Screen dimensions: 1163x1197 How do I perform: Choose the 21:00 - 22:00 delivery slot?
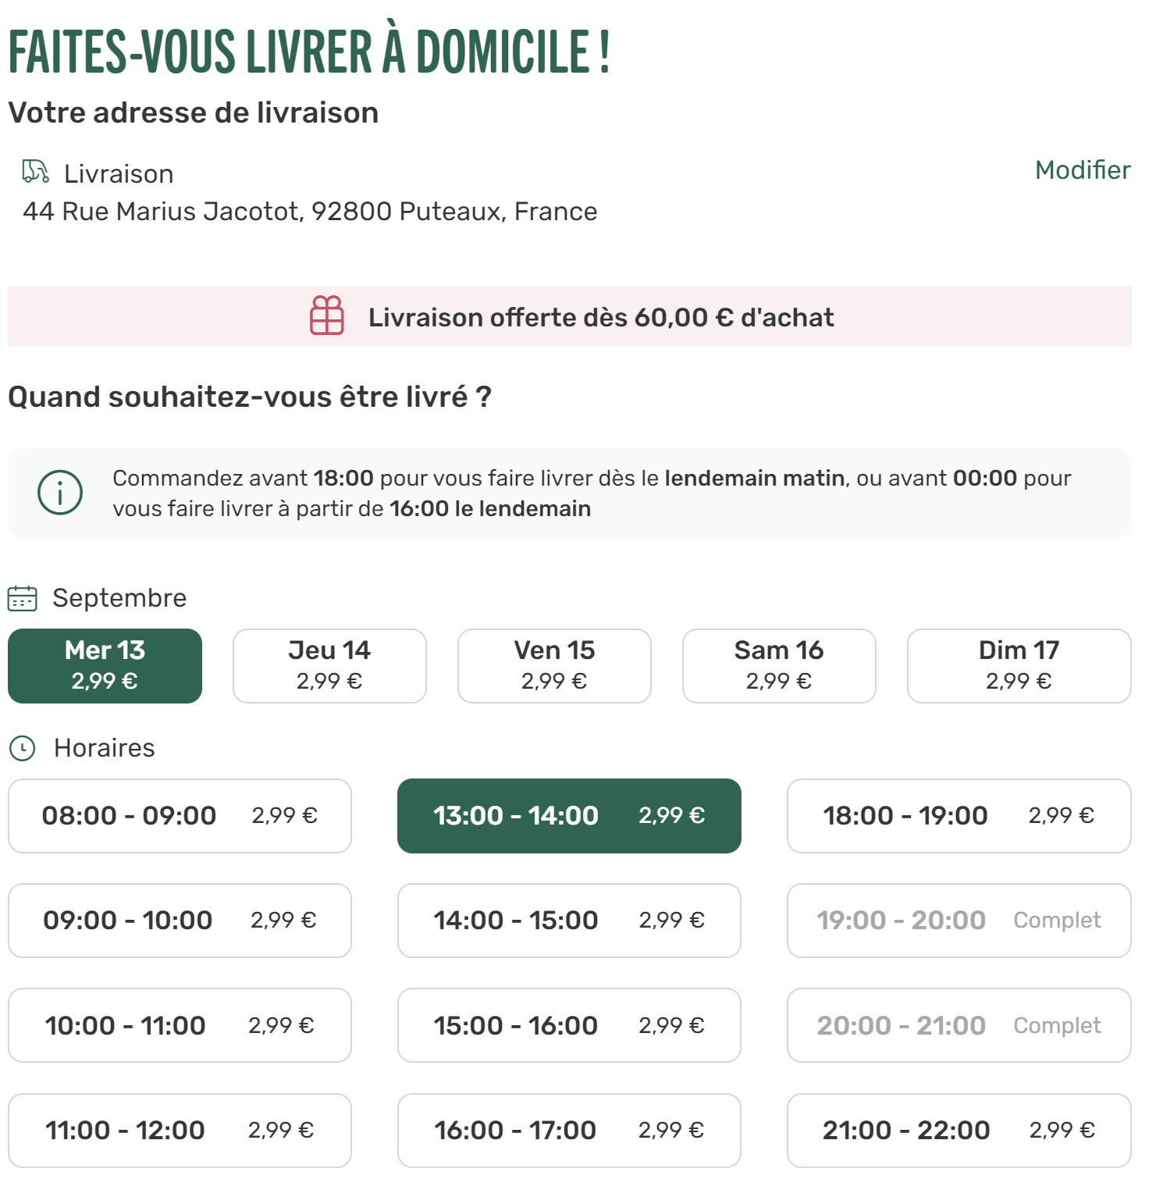click(x=959, y=1131)
